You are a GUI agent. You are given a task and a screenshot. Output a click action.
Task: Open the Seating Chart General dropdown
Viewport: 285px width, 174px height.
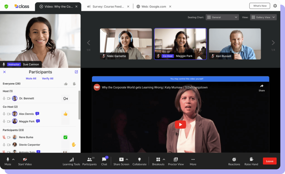(x=222, y=17)
